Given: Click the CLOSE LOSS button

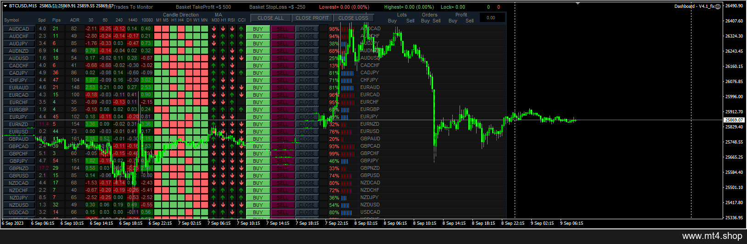Looking at the screenshot, I should [353, 18].
